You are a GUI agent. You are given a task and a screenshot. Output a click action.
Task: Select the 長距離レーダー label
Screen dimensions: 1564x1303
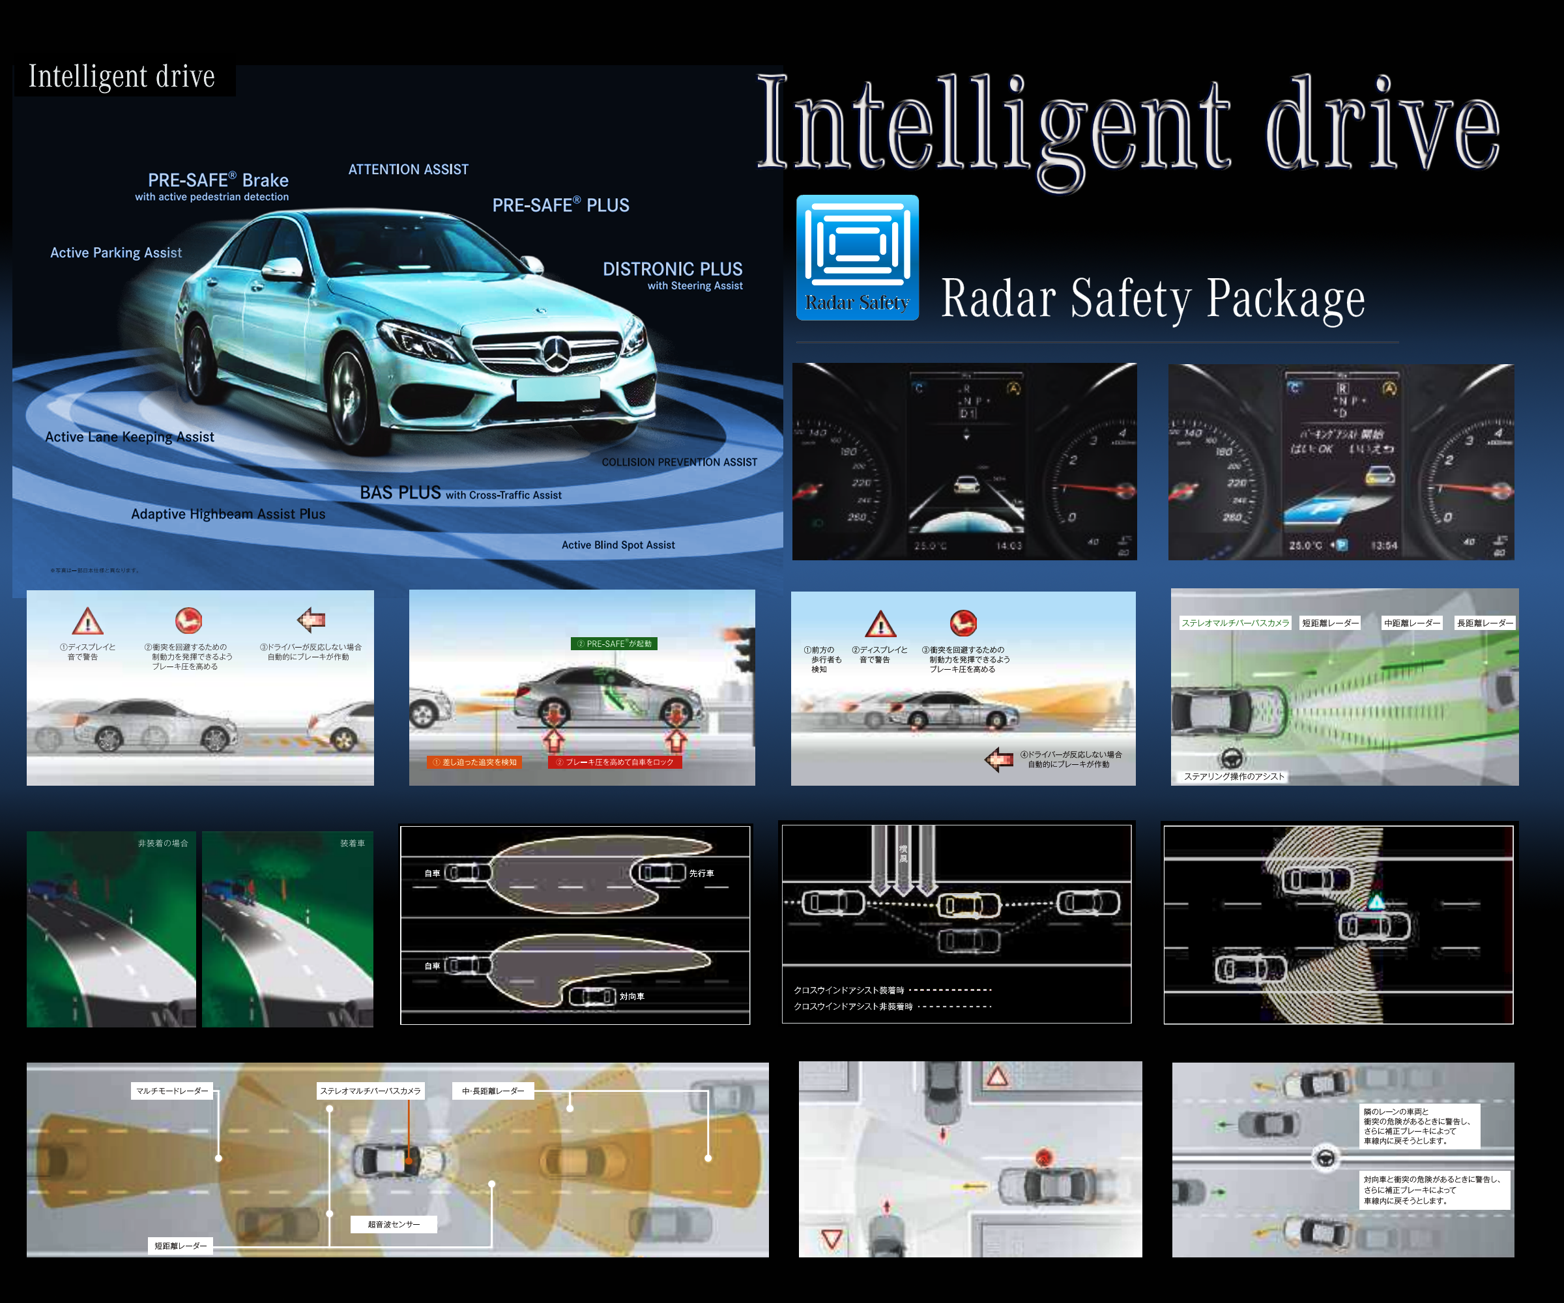click(x=1484, y=622)
